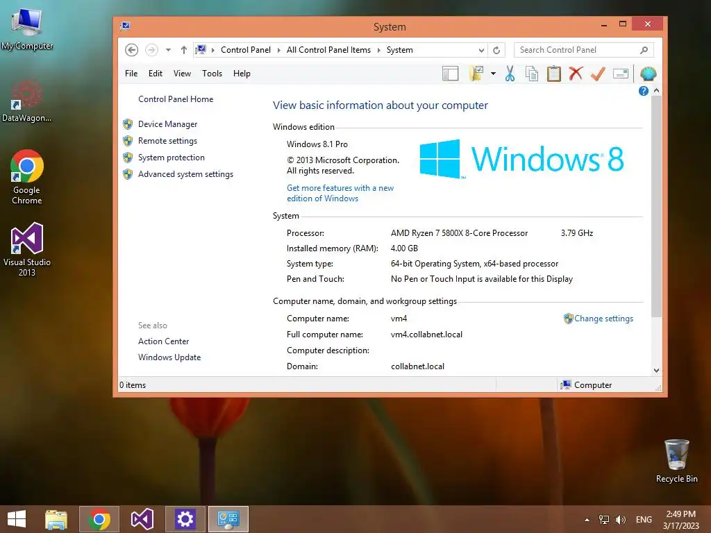This screenshot has width=711, height=533.
Task: Click the red X Delete icon
Action: point(576,74)
